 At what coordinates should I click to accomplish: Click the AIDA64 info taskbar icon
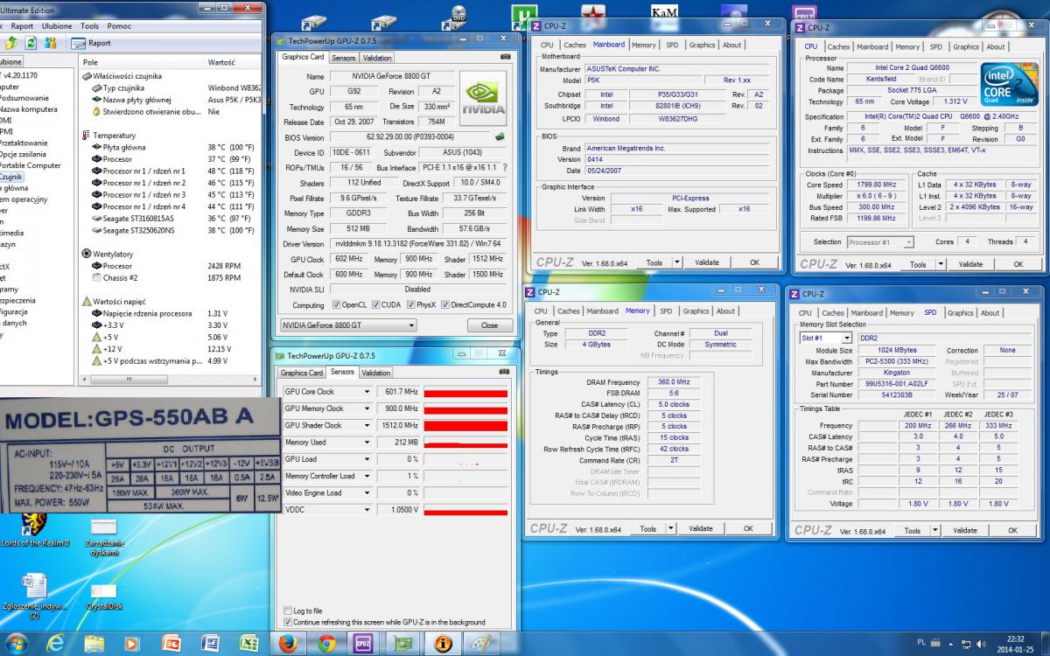click(442, 643)
